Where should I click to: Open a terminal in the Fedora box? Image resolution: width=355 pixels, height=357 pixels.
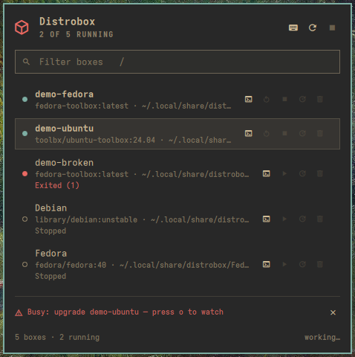click(x=267, y=264)
